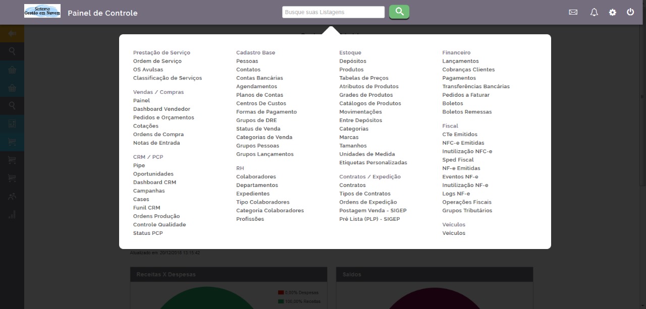
Task: Click the orange back arrow in sidebar
Action: (x=12, y=34)
